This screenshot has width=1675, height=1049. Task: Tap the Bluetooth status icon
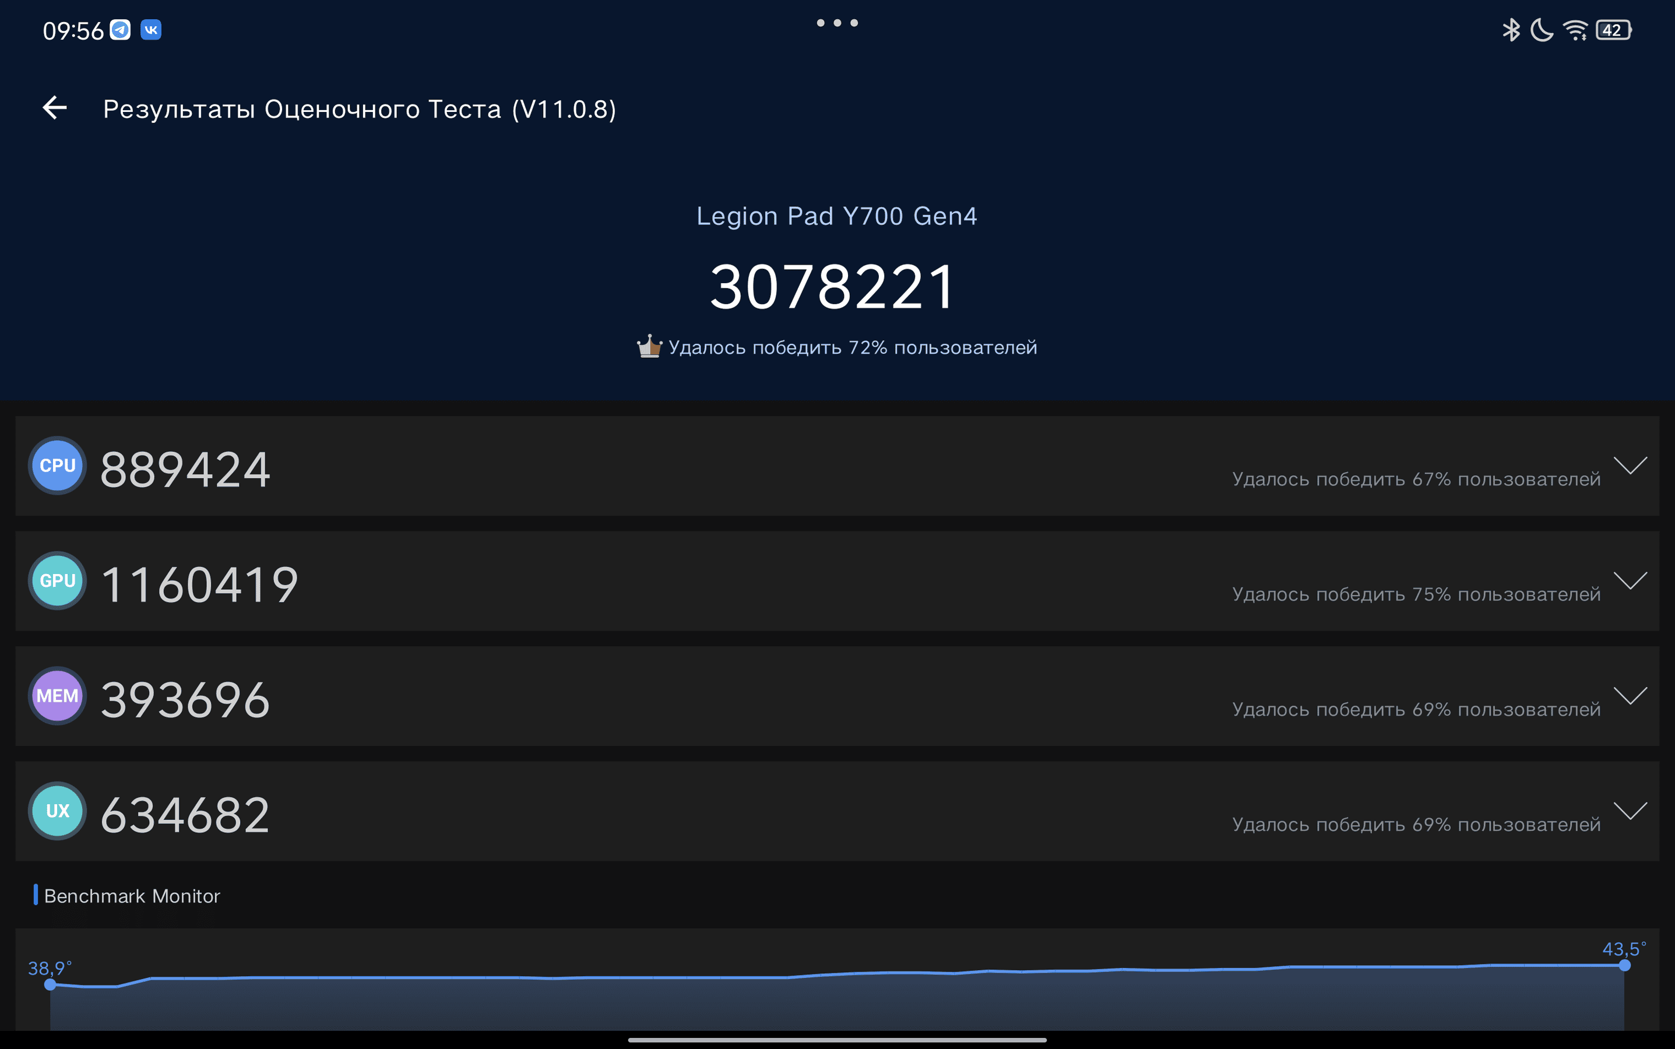pos(1511,30)
